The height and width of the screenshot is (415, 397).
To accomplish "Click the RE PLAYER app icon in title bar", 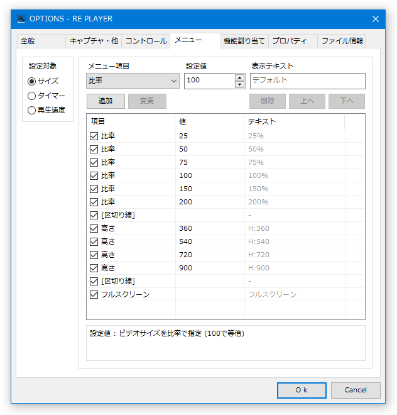I will click(21, 19).
